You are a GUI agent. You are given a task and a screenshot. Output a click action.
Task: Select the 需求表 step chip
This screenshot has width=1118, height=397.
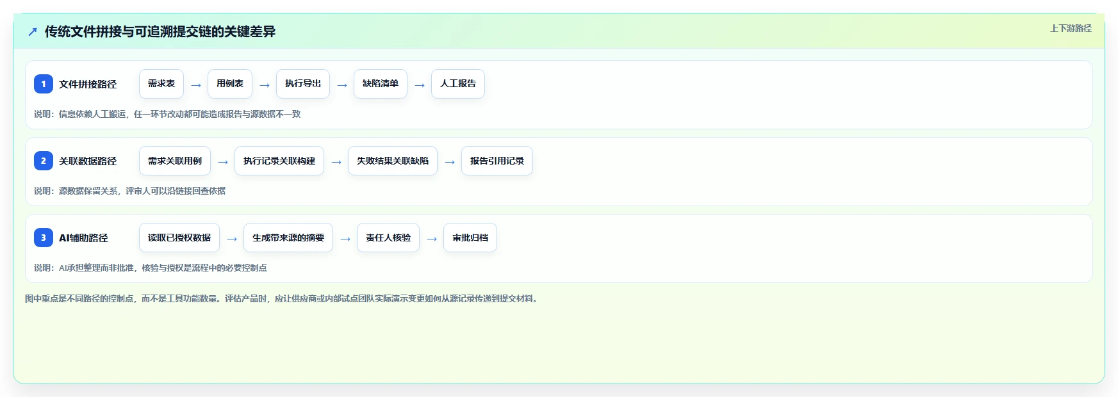click(x=161, y=84)
